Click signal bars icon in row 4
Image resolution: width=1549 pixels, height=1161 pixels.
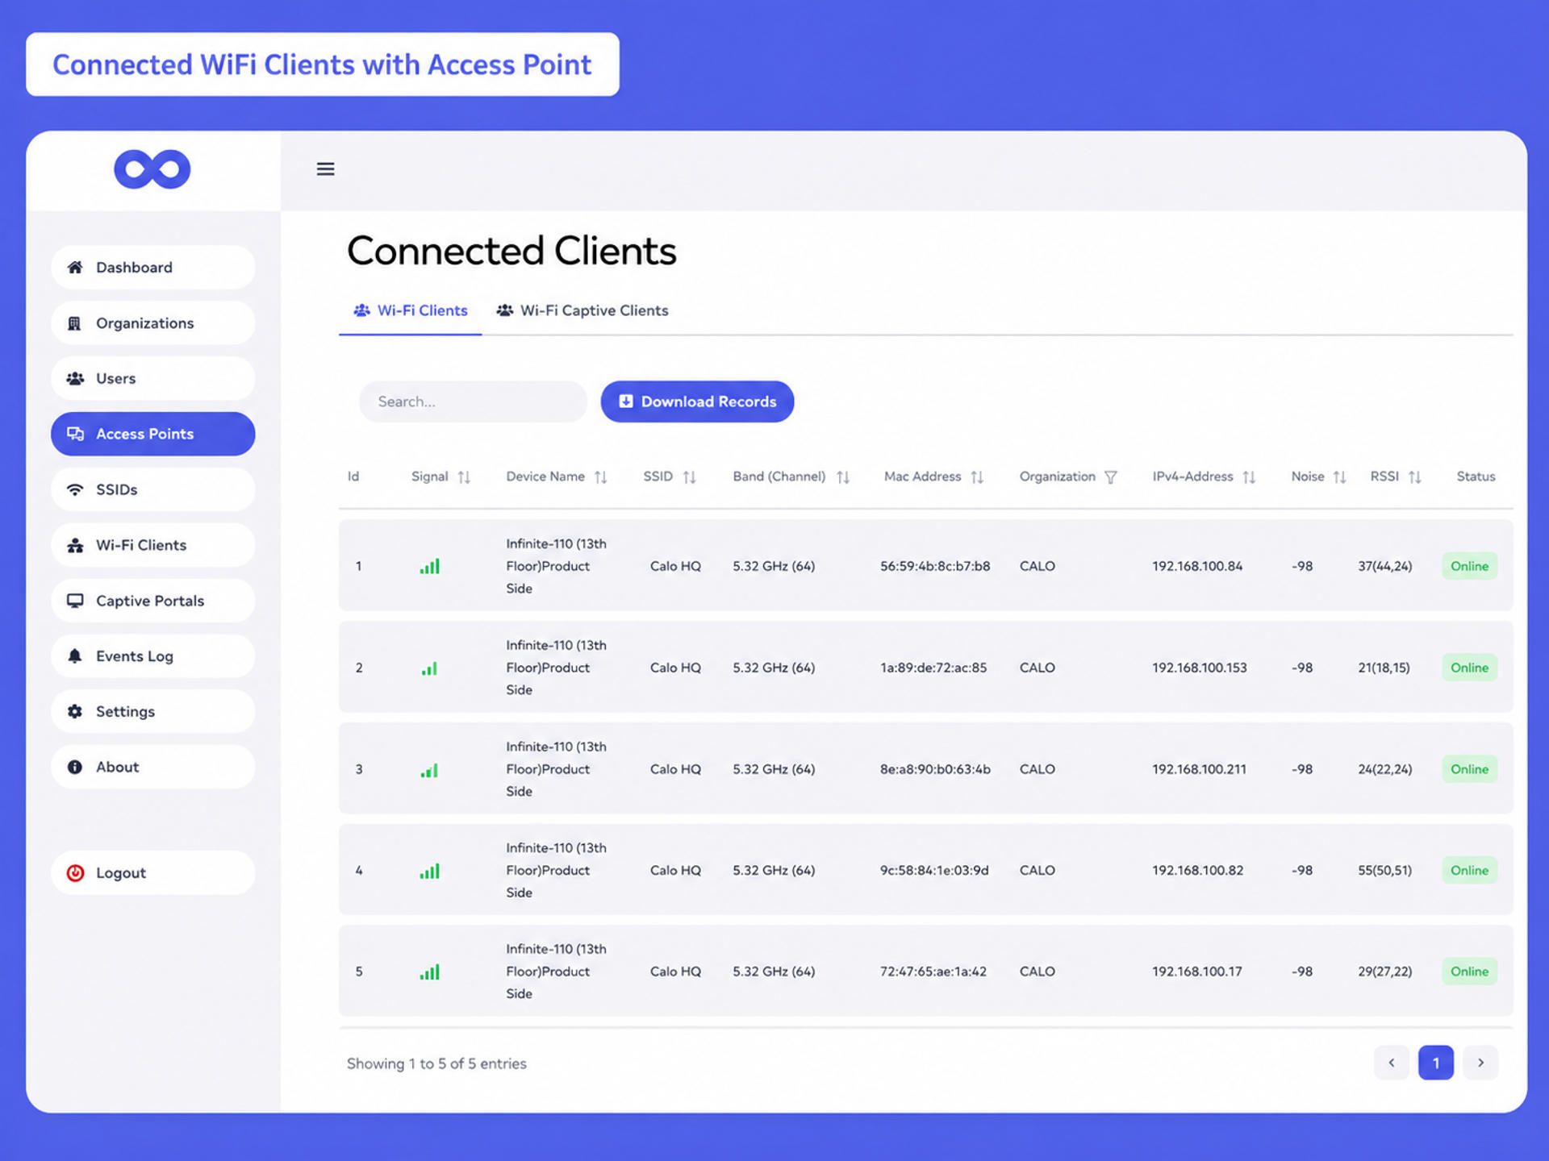429,872
